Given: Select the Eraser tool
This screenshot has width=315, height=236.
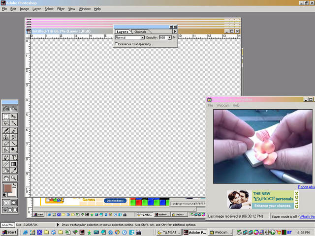Looking at the screenshot, I should click(6, 144).
